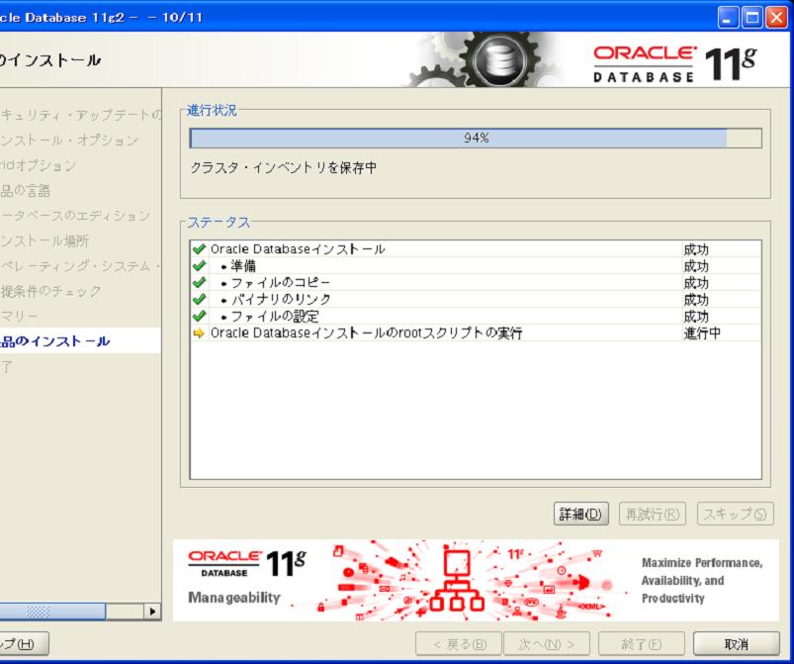This screenshot has height=664, width=794.
Task: Select the last sidebar step 終了
Action: click(6, 366)
